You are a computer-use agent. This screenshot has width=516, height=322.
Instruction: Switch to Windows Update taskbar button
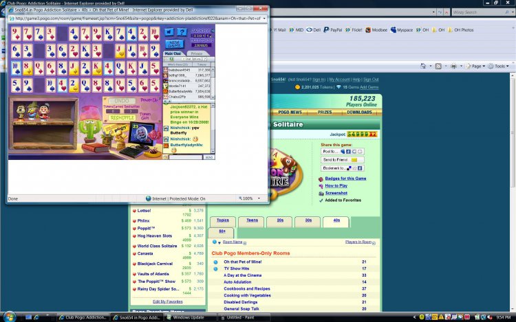(x=191, y=317)
